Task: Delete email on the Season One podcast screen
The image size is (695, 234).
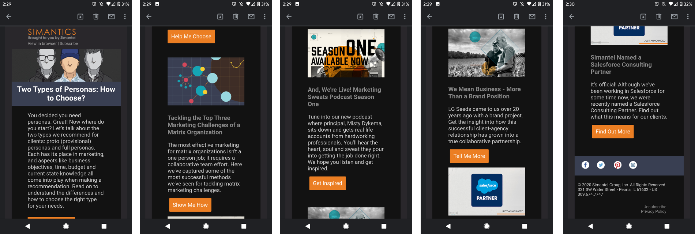Action: point(376,16)
